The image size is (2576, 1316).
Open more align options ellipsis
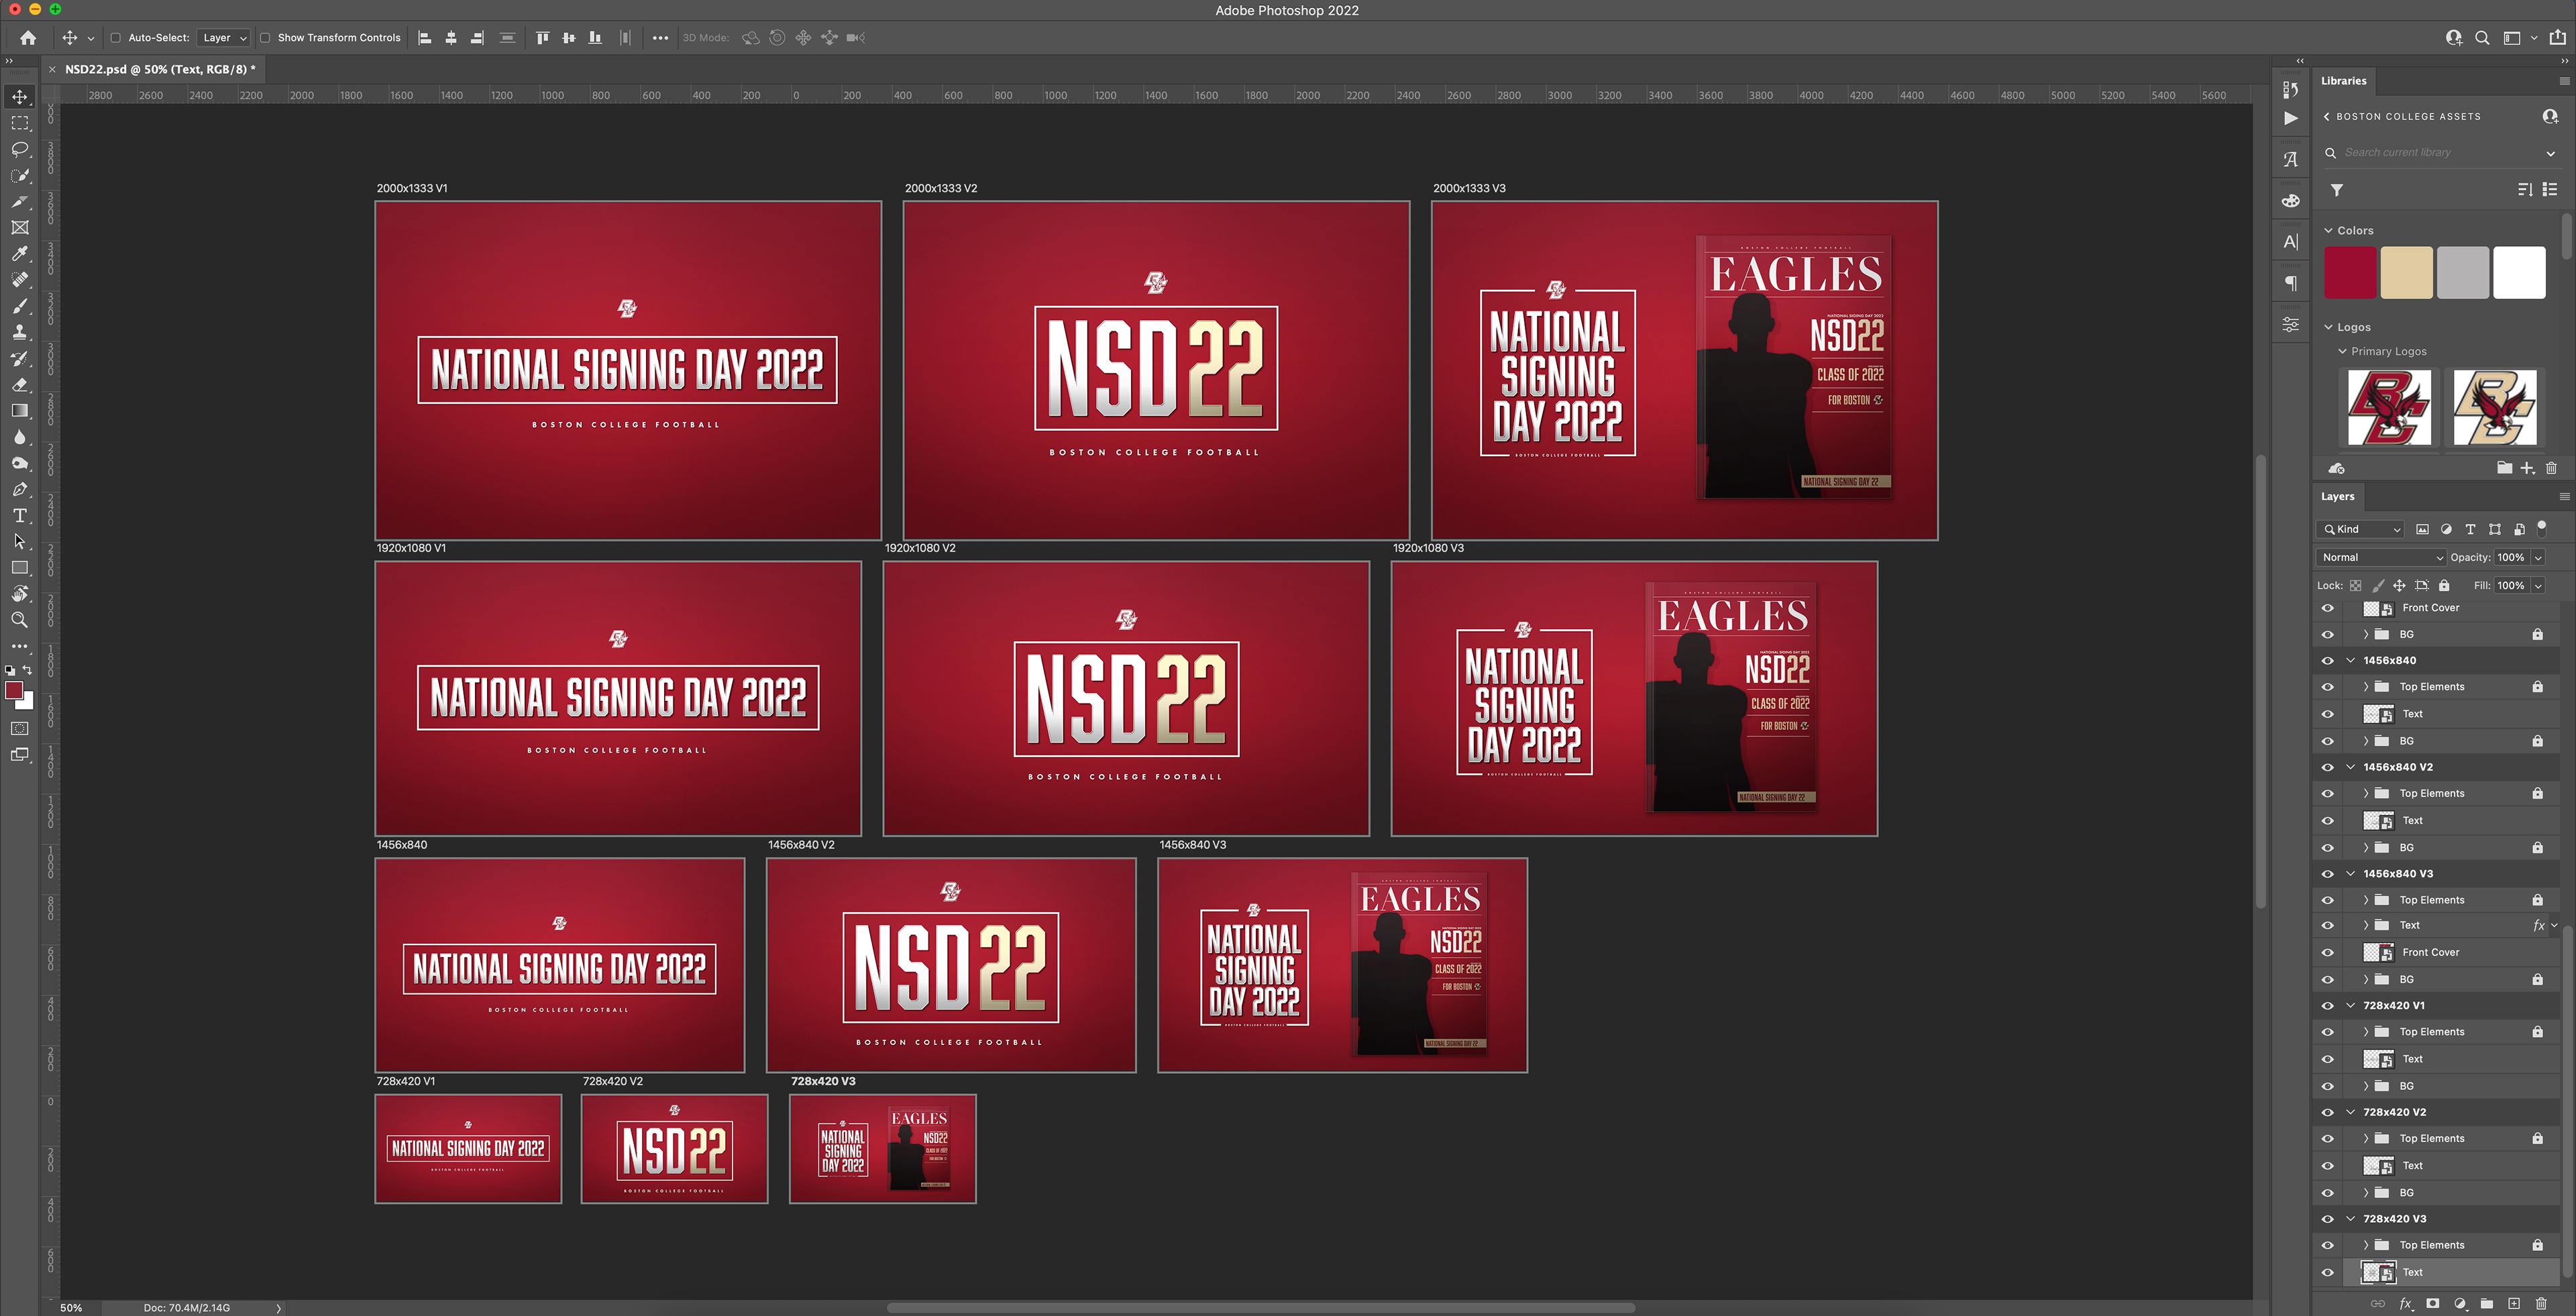pyautogui.click(x=660, y=38)
